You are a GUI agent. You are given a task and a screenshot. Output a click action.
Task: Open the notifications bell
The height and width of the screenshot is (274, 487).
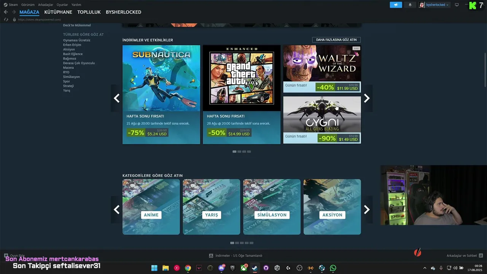(410, 5)
